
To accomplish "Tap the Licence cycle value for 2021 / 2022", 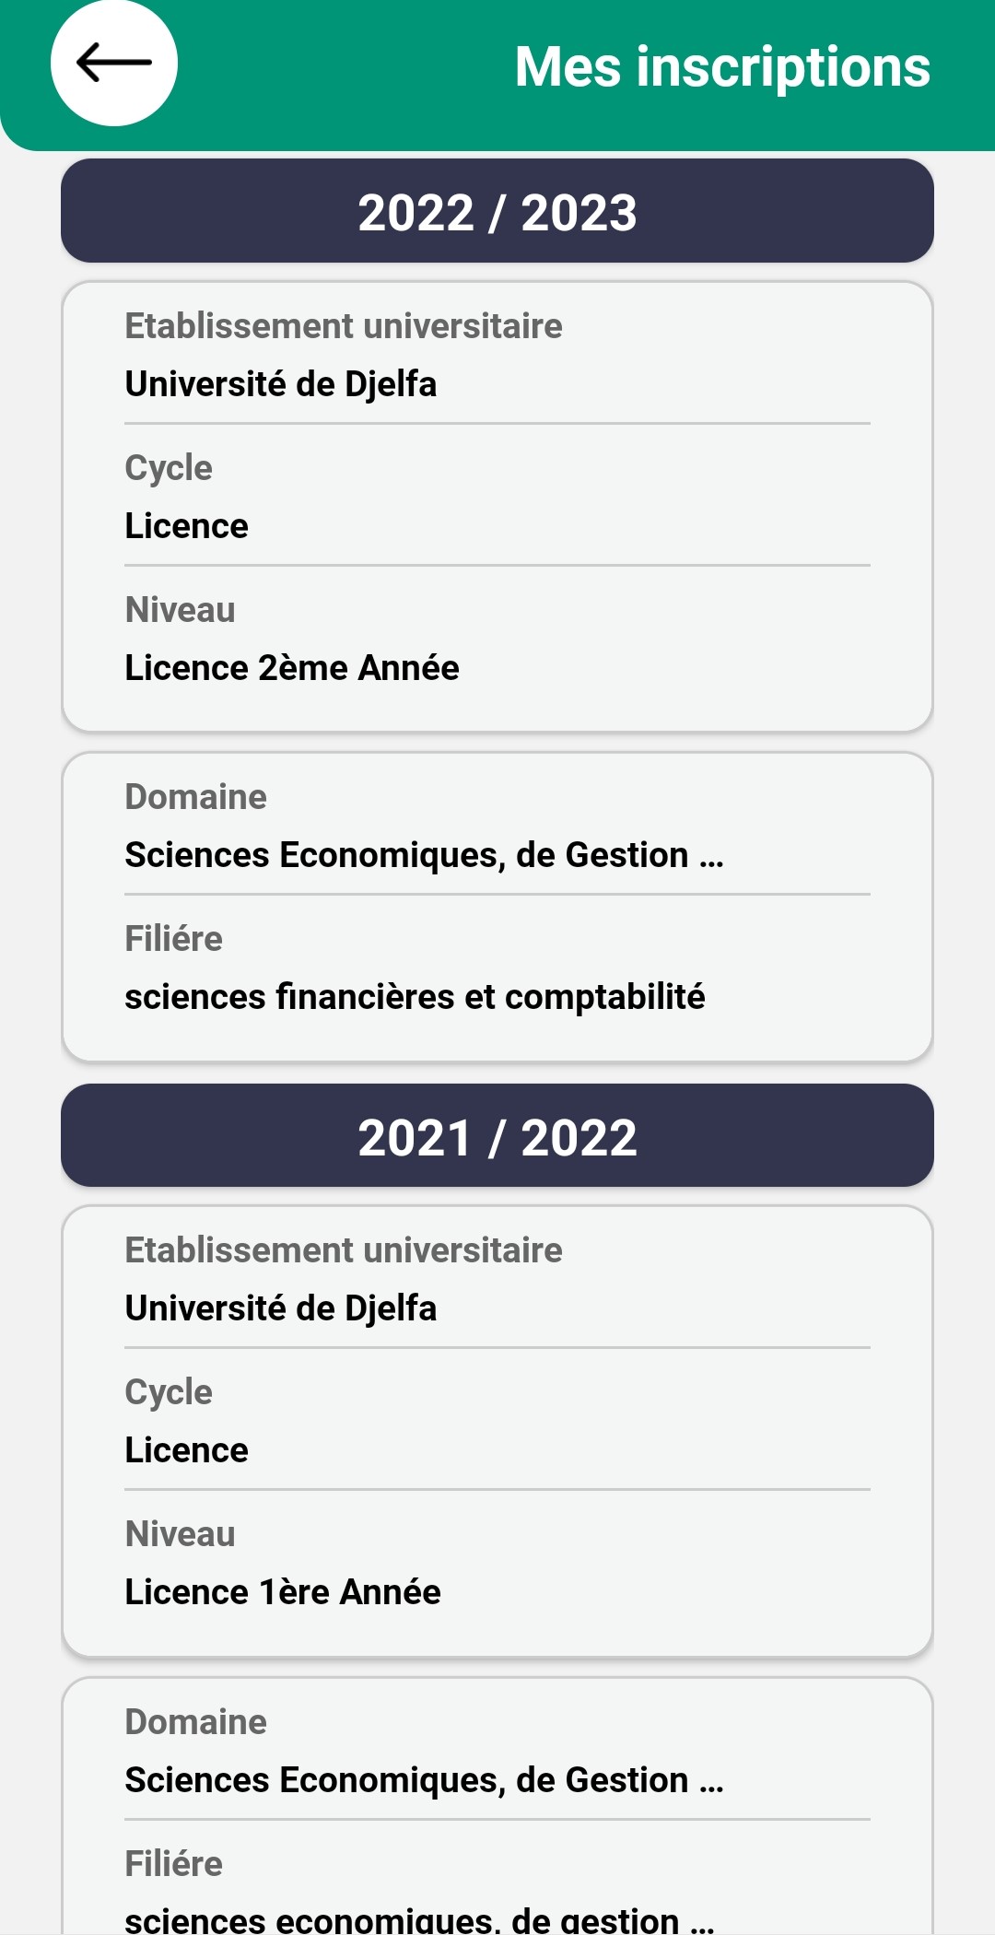I will [x=187, y=1450].
